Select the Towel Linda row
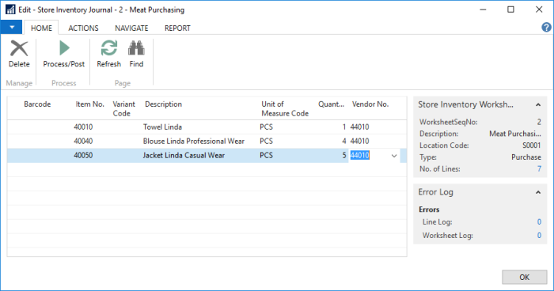This screenshot has height=291, width=554. pyautogui.click(x=207, y=127)
